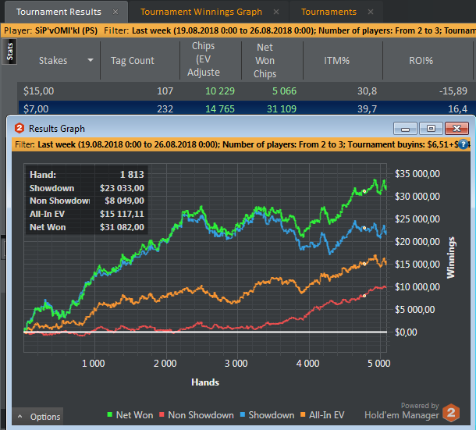Click the Showdown value $23 033,00
Screen dimensions: 476x430
(122, 188)
